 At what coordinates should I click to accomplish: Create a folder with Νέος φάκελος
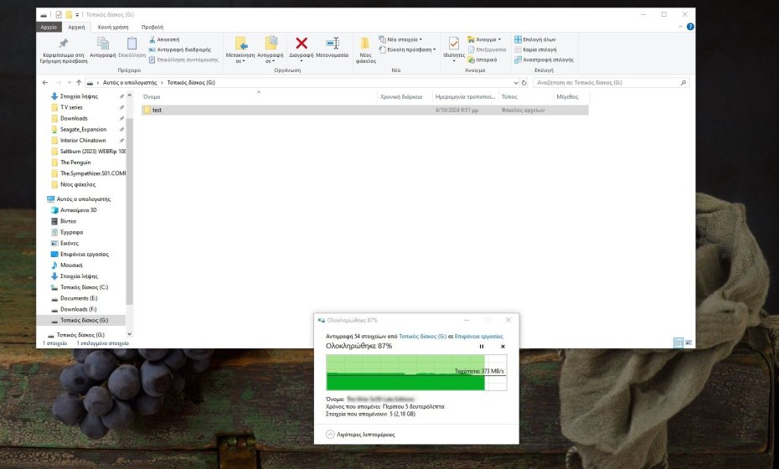coord(365,49)
